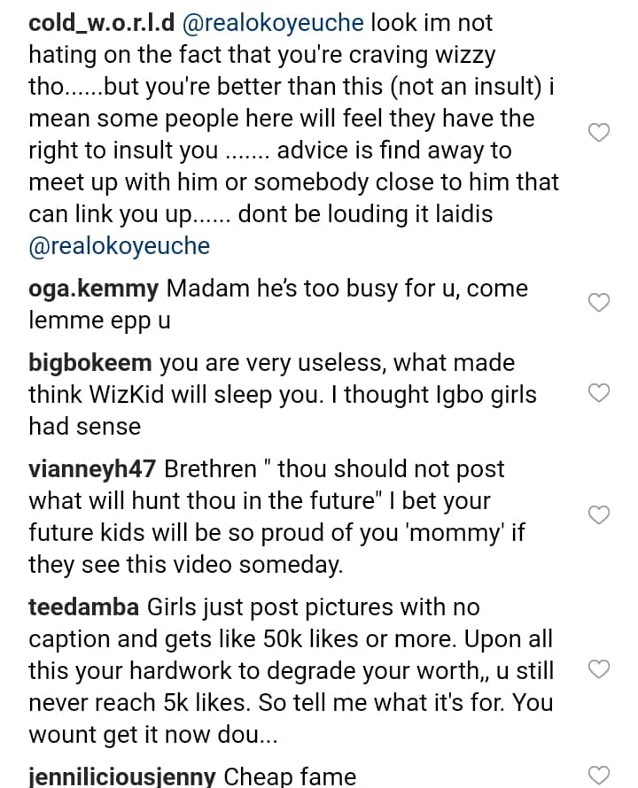This screenshot has height=788, width=638.
Task: Go to vianneyh47's profile
Action: pyautogui.click(x=92, y=469)
